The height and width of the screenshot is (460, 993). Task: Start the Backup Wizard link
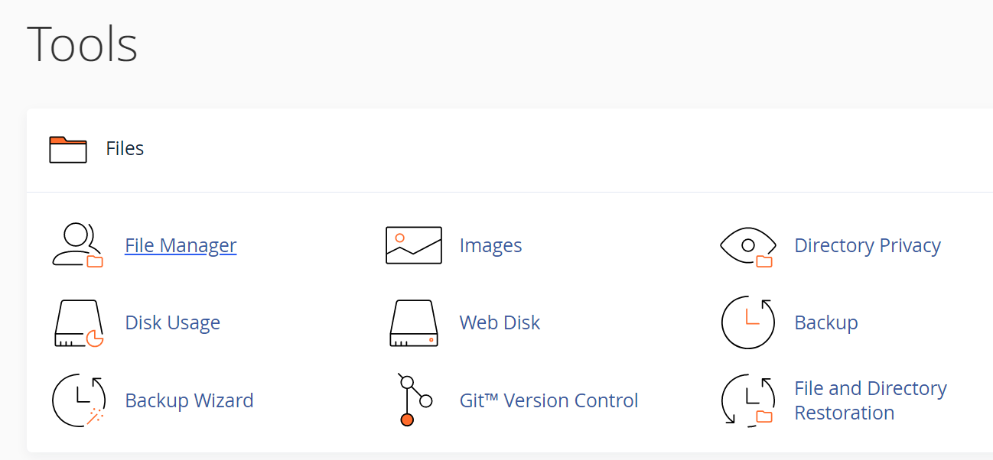(189, 400)
